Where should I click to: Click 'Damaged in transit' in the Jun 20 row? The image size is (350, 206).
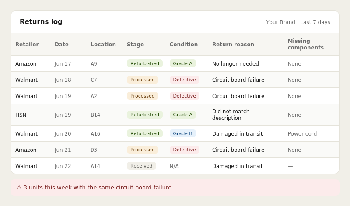point(237,134)
